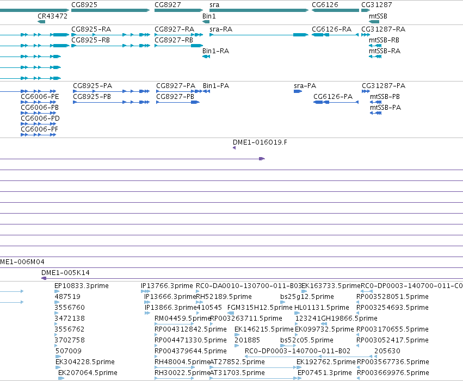Select EST label 3472138
The width and height of the screenshot is (463, 381).
tap(70, 318)
